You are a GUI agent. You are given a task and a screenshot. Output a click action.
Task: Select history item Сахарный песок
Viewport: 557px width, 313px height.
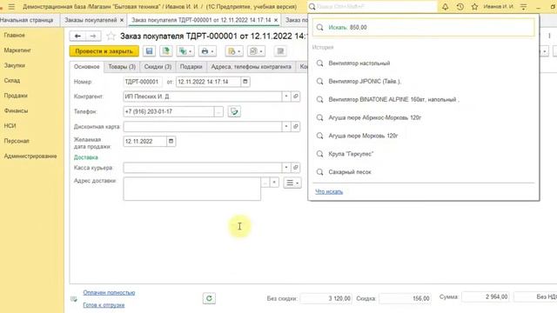350,172
